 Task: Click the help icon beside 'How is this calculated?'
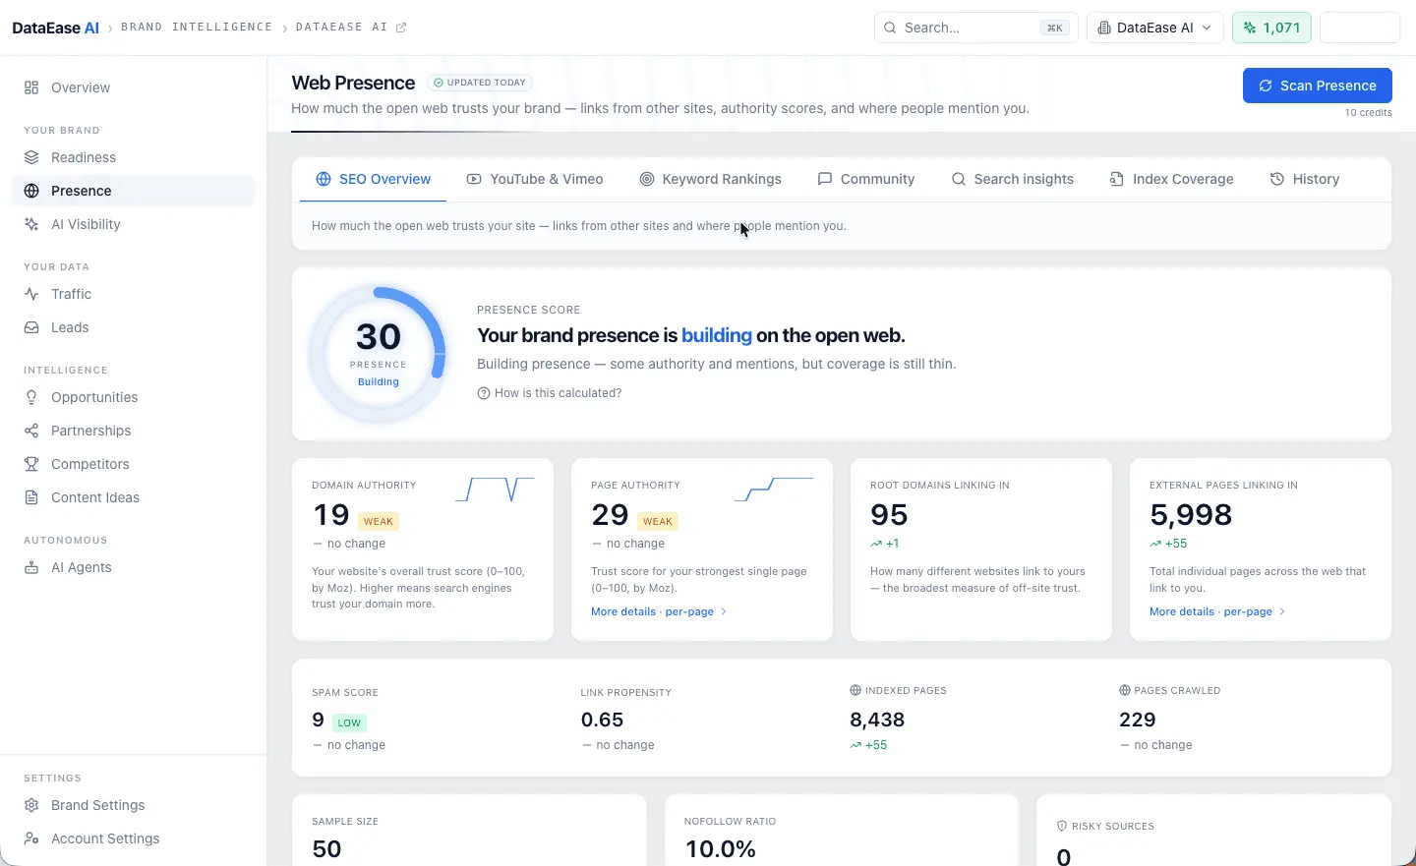[x=483, y=393]
